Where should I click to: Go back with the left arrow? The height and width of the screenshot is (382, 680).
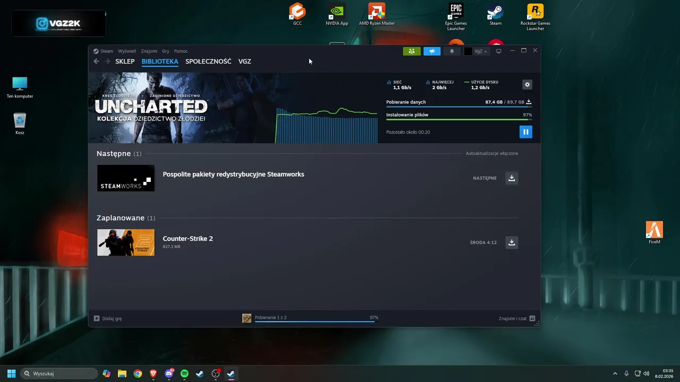(x=96, y=62)
